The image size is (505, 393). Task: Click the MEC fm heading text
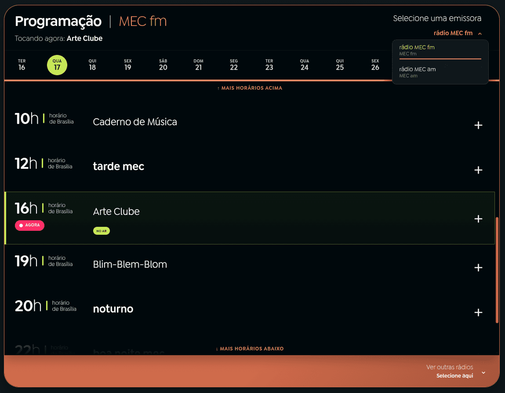(143, 21)
